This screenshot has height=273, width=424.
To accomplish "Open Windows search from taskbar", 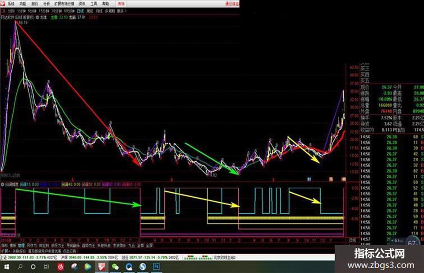I will tap(20, 267).
